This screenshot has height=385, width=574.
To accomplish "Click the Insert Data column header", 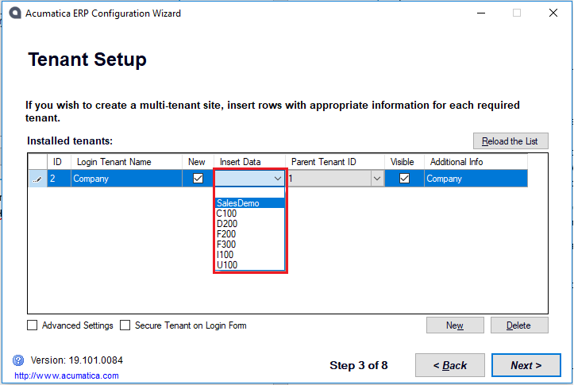I will tap(249, 162).
